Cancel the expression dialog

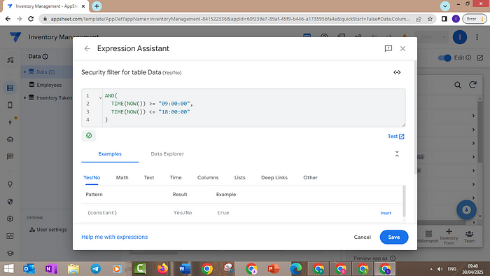pyautogui.click(x=362, y=237)
